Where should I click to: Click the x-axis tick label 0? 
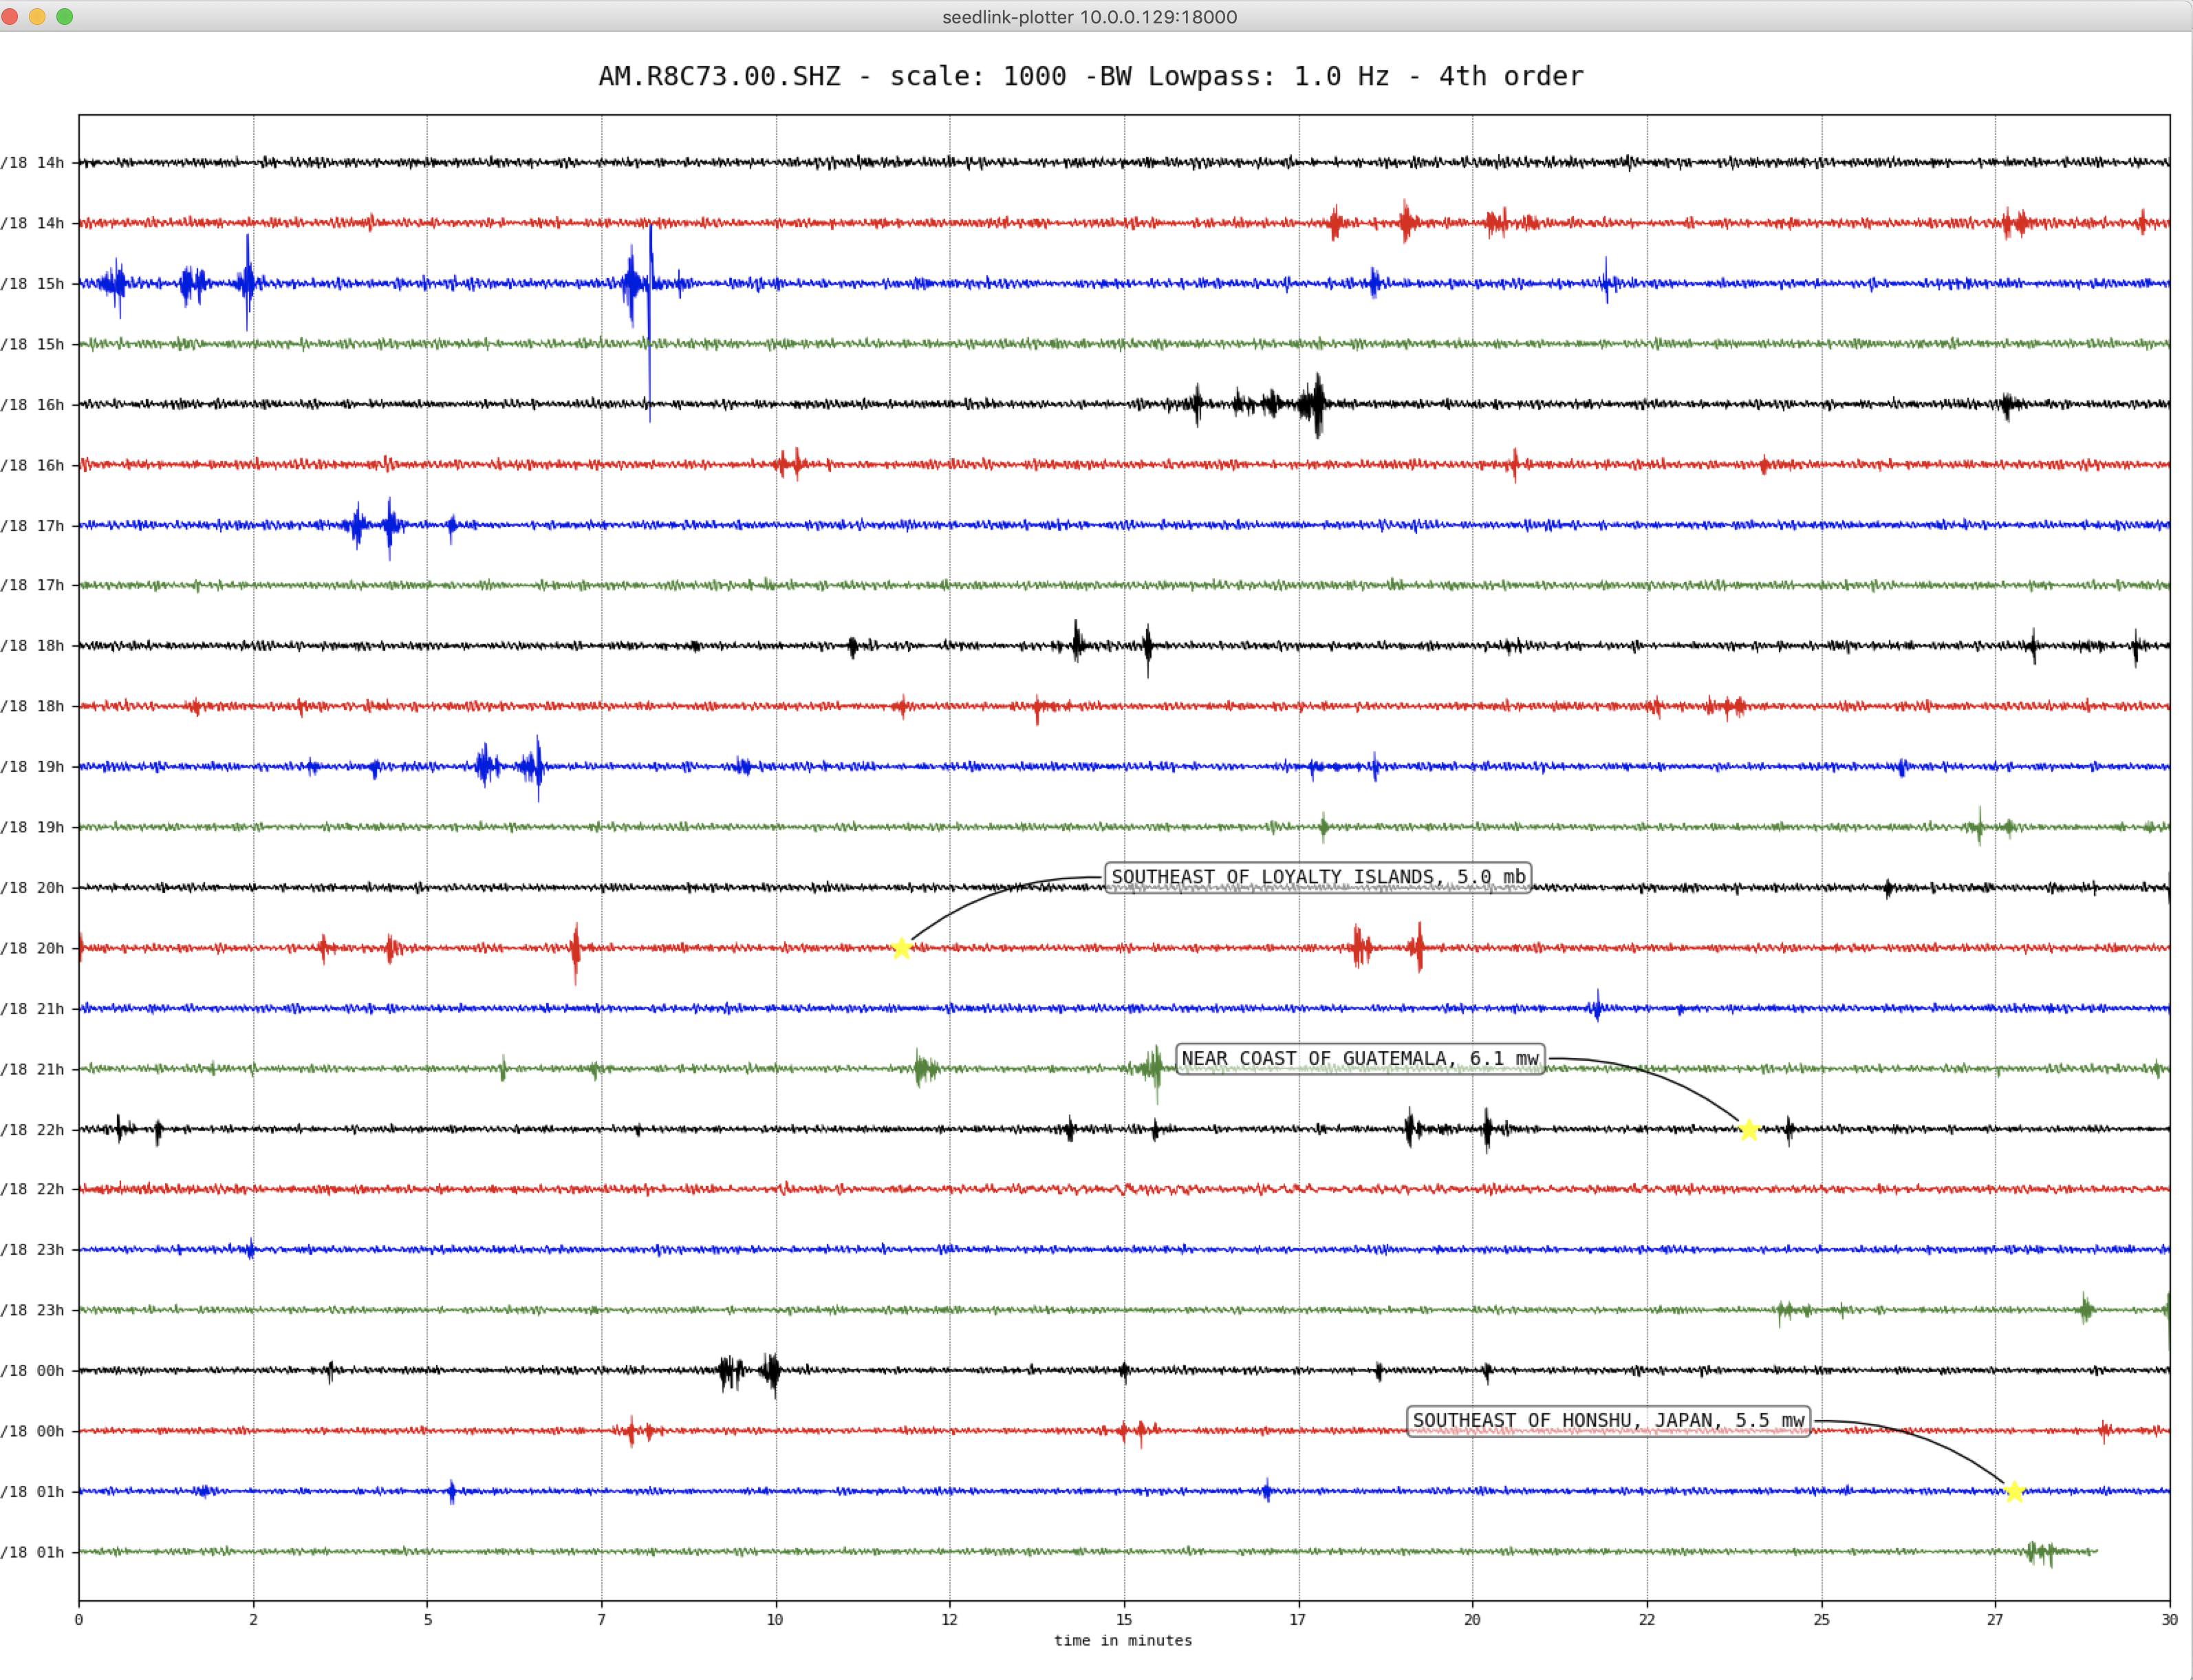(79, 1619)
